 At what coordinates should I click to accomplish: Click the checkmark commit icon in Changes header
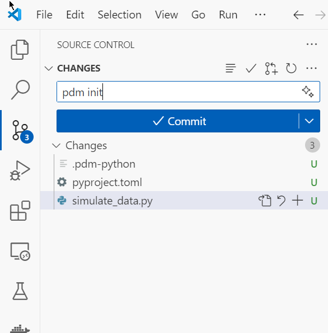251,68
